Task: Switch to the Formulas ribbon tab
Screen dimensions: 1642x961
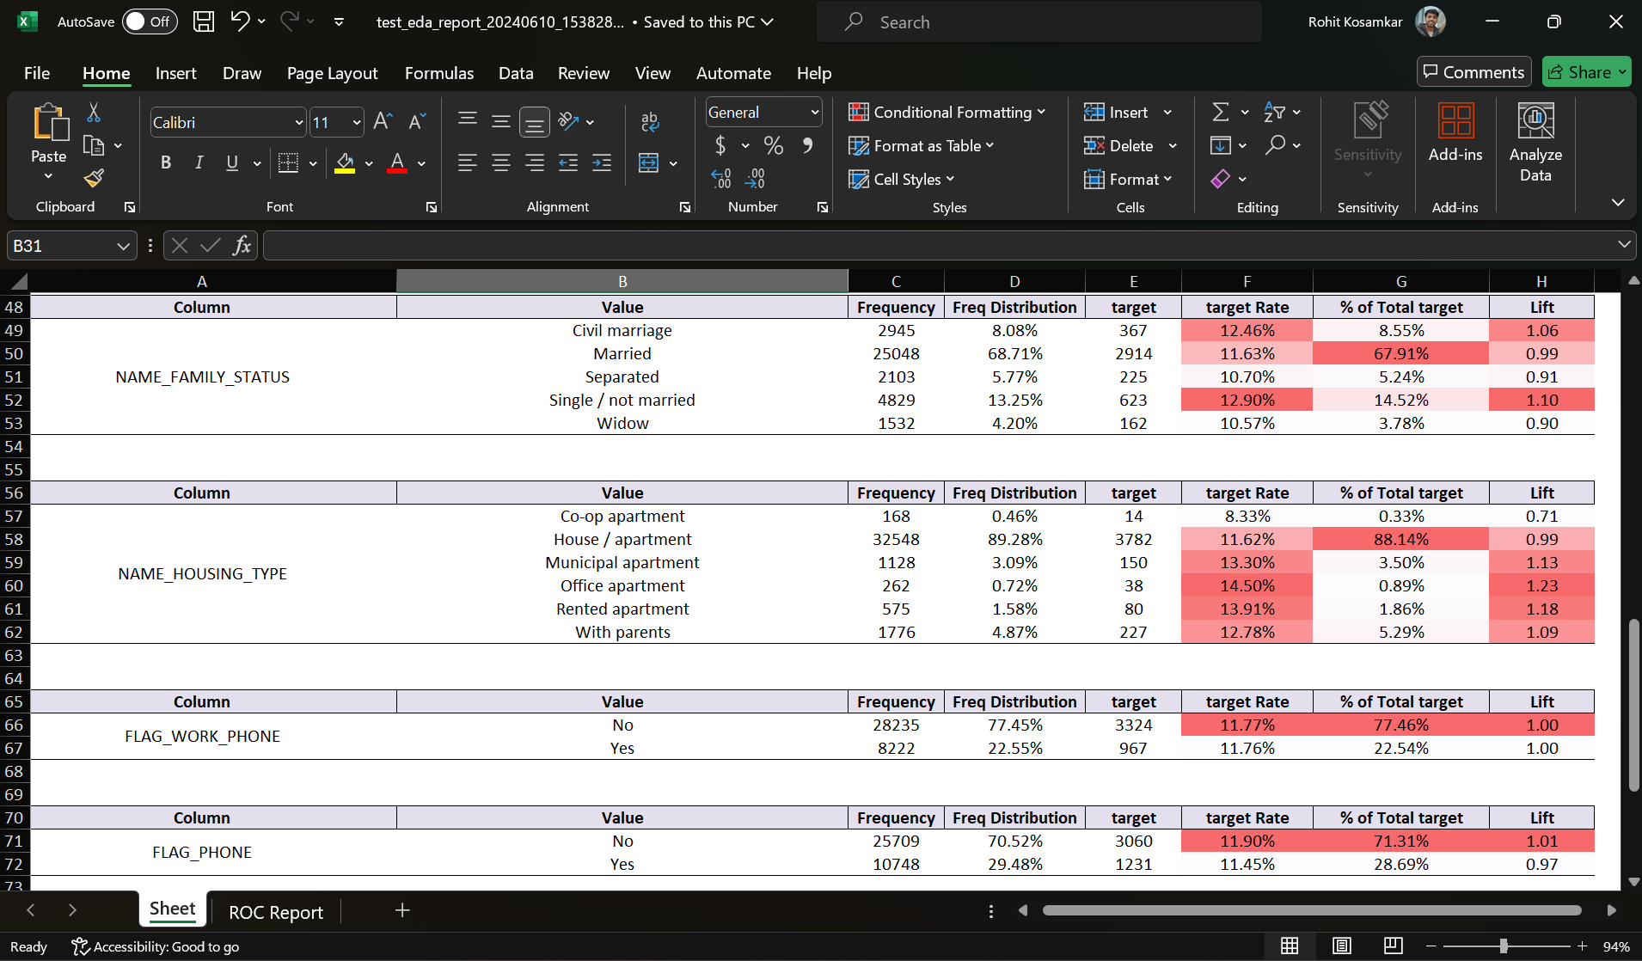Action: coord(438,74)
